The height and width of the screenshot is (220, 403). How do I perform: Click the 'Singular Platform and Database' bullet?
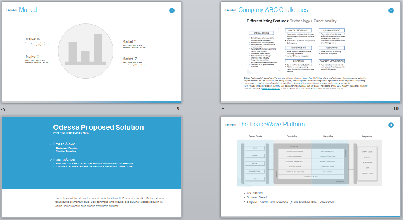[x=290, y=202]
